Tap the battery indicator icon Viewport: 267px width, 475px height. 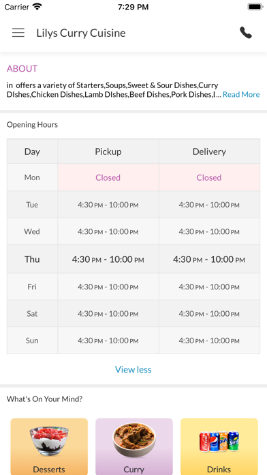[x=255, y=7]
